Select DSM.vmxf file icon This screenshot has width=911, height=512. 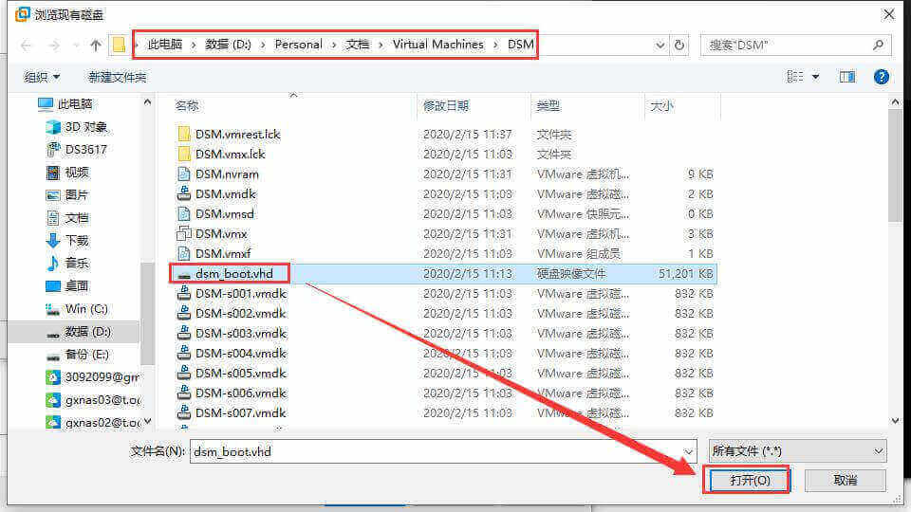click(183, 254)
